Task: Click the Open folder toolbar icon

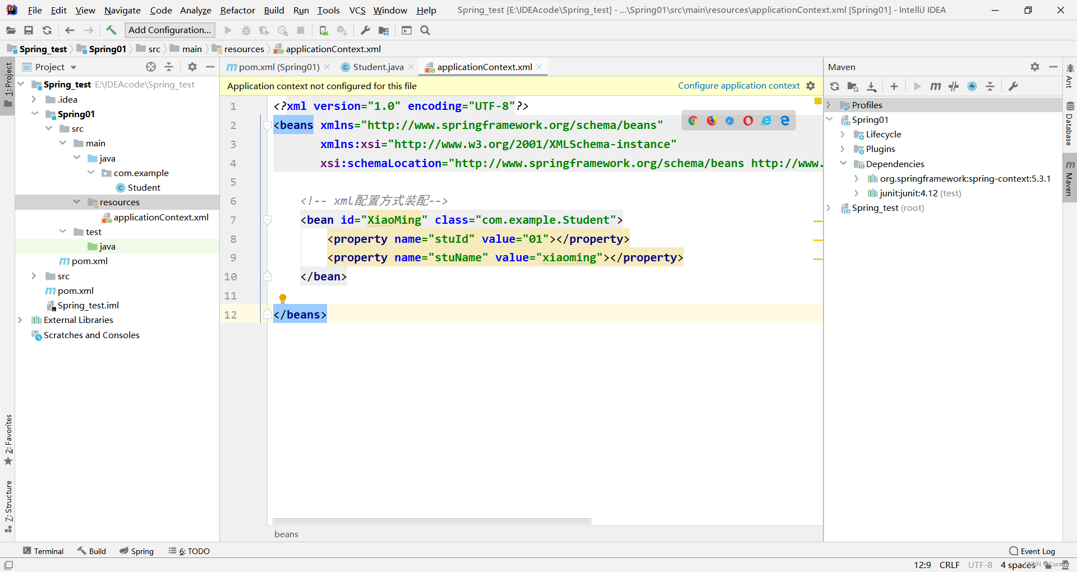Action: 11,30
